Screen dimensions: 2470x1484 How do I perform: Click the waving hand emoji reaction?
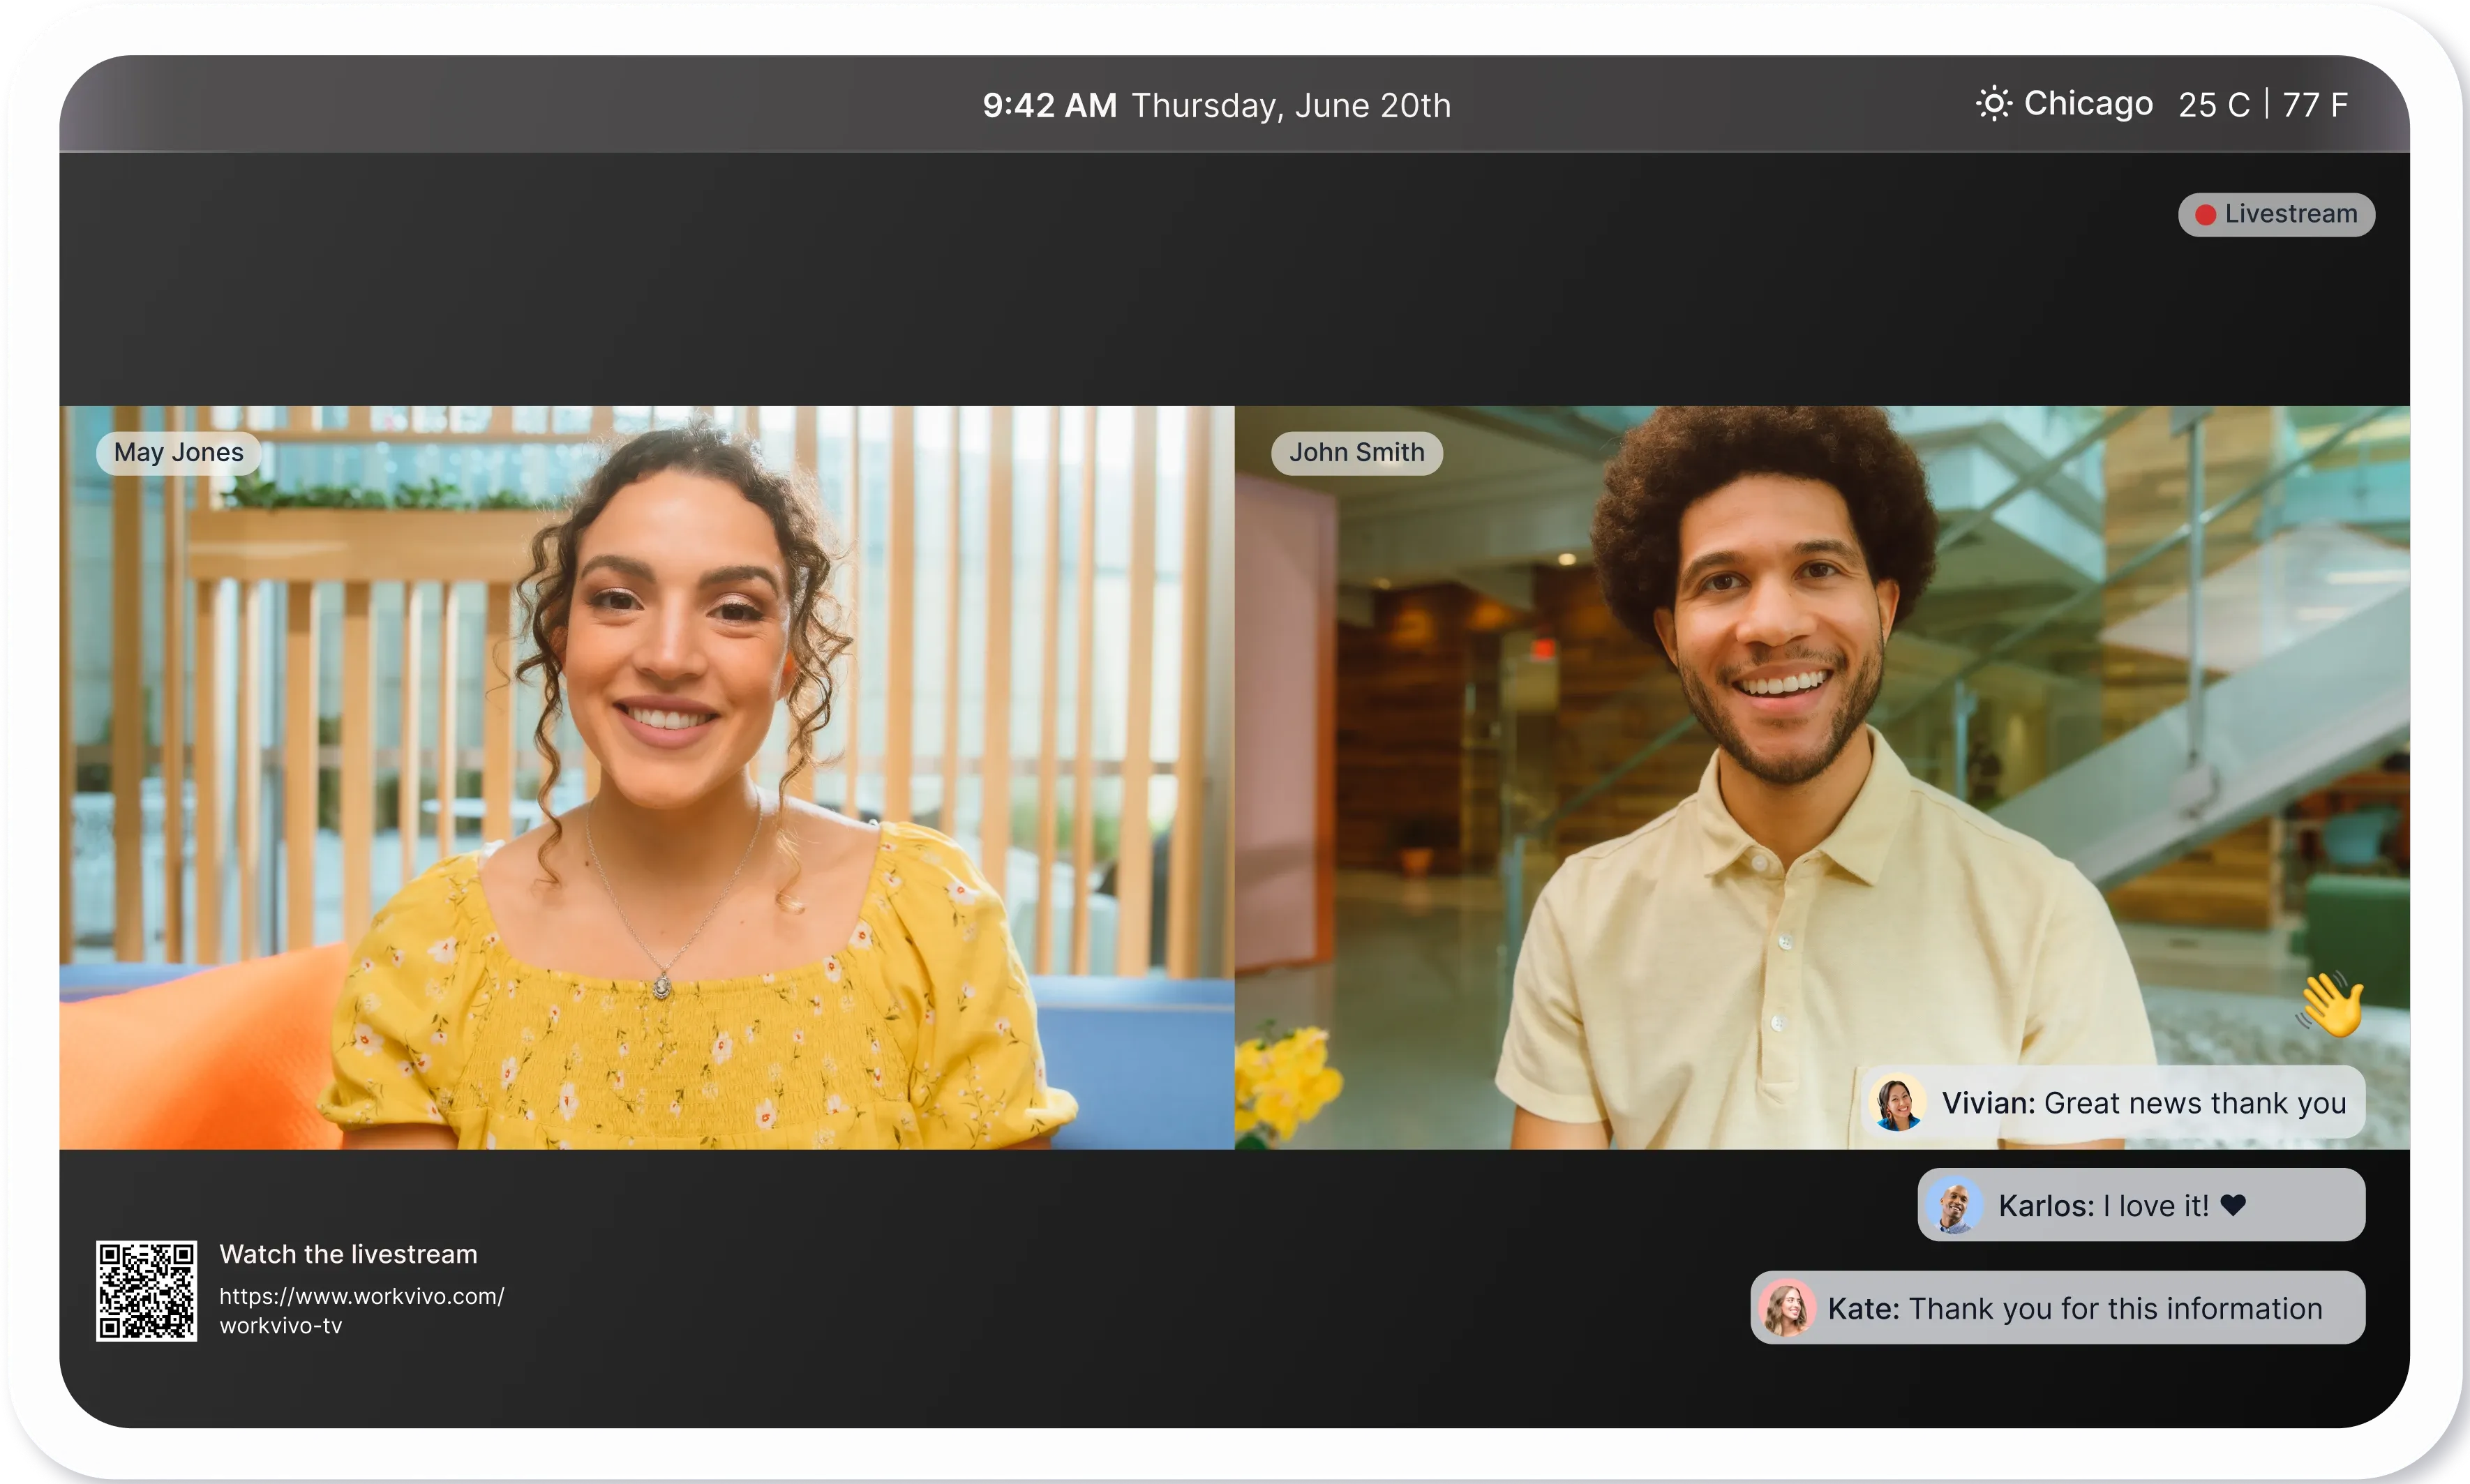2330,1004
